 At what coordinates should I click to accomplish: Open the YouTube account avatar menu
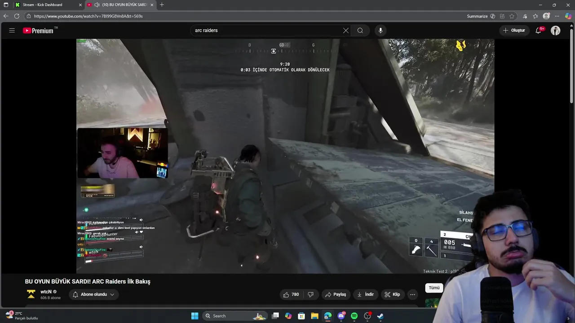pyautogui.click(x=556, y=31)
